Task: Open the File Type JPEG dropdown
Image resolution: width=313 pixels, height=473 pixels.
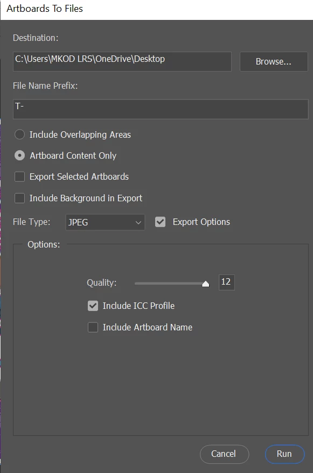Action: point(105,222)
